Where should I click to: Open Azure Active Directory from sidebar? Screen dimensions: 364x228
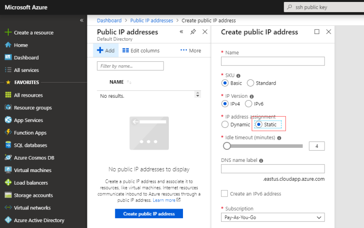pyautogui.click(x=39, y=220)
